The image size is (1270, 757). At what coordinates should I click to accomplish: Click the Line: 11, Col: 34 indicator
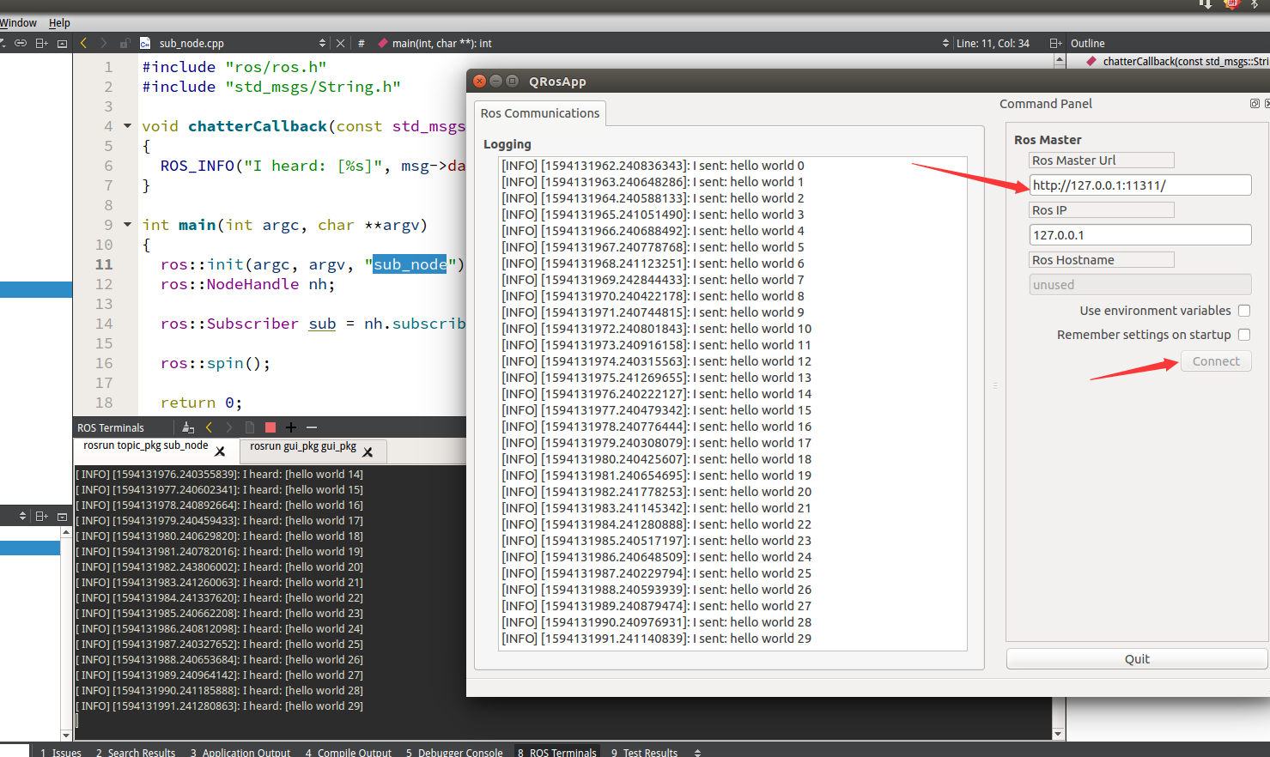[993, 43]
